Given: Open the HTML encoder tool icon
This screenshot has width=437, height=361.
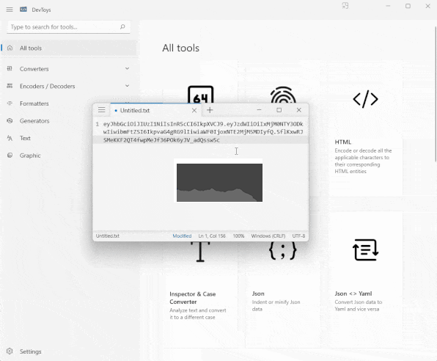Looking at the screenshot, I should [x=365, y=99].
